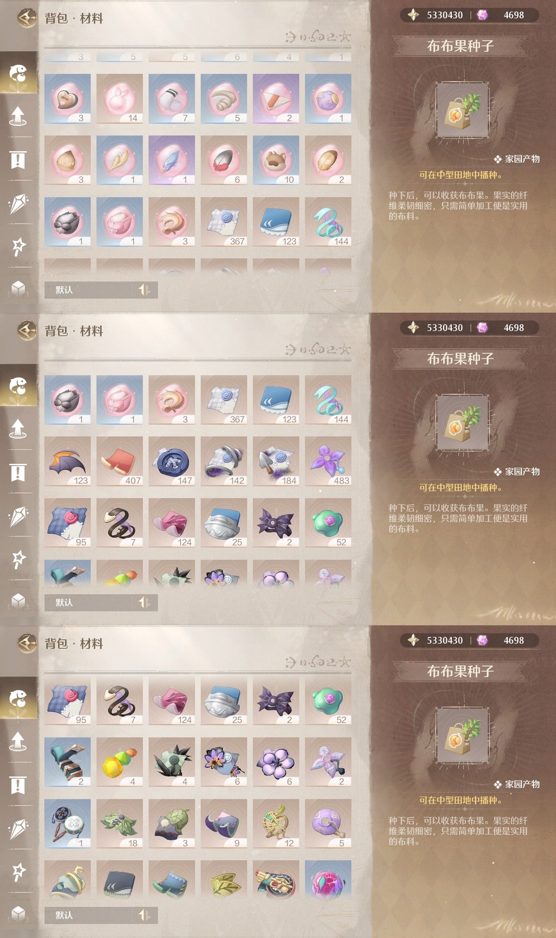Select the pink peach material showing 14
This screenshot has height=938, width=556.
(x=119, y=99)
